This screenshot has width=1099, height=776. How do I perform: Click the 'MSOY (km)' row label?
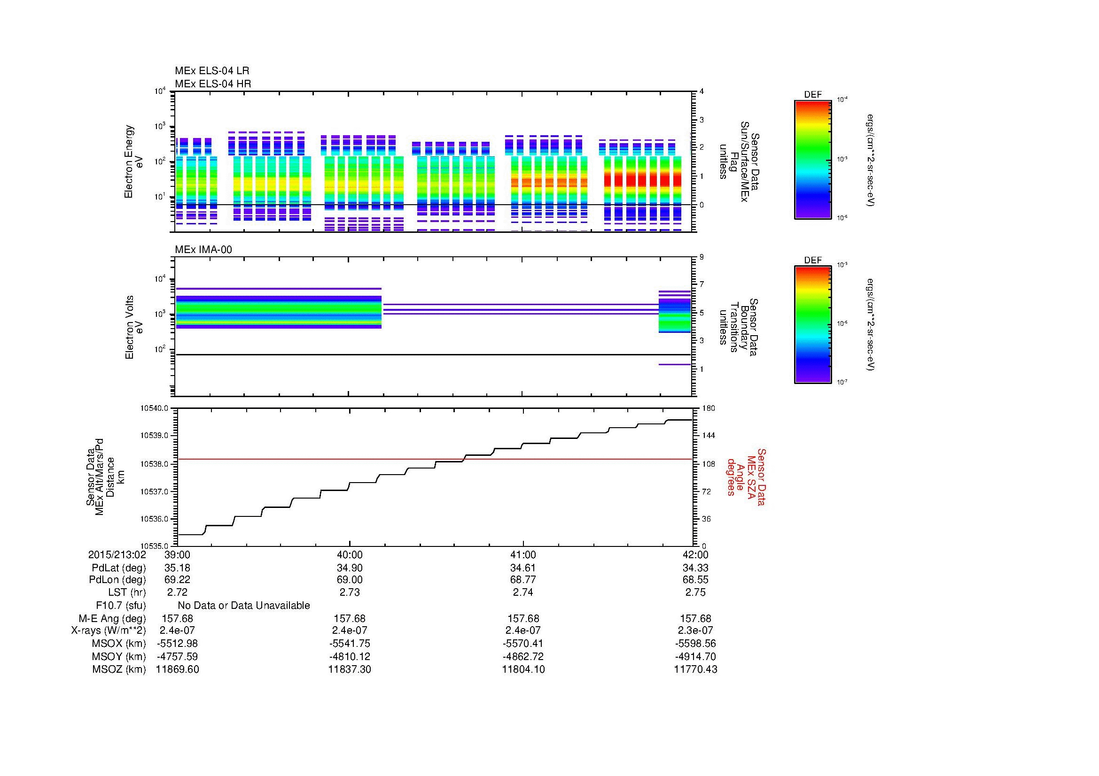(x=119, y=656)
